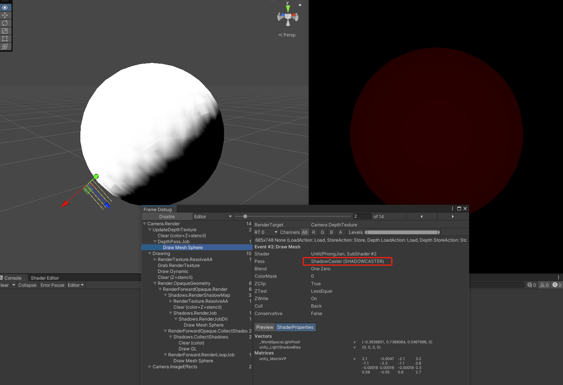Open the Console Editor dropdown
Screen dimensions: 563x385
pyautogui.click(x=76, y=285)
